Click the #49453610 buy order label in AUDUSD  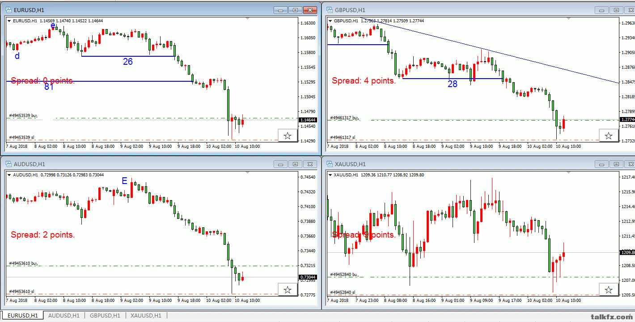pos(23,263)
